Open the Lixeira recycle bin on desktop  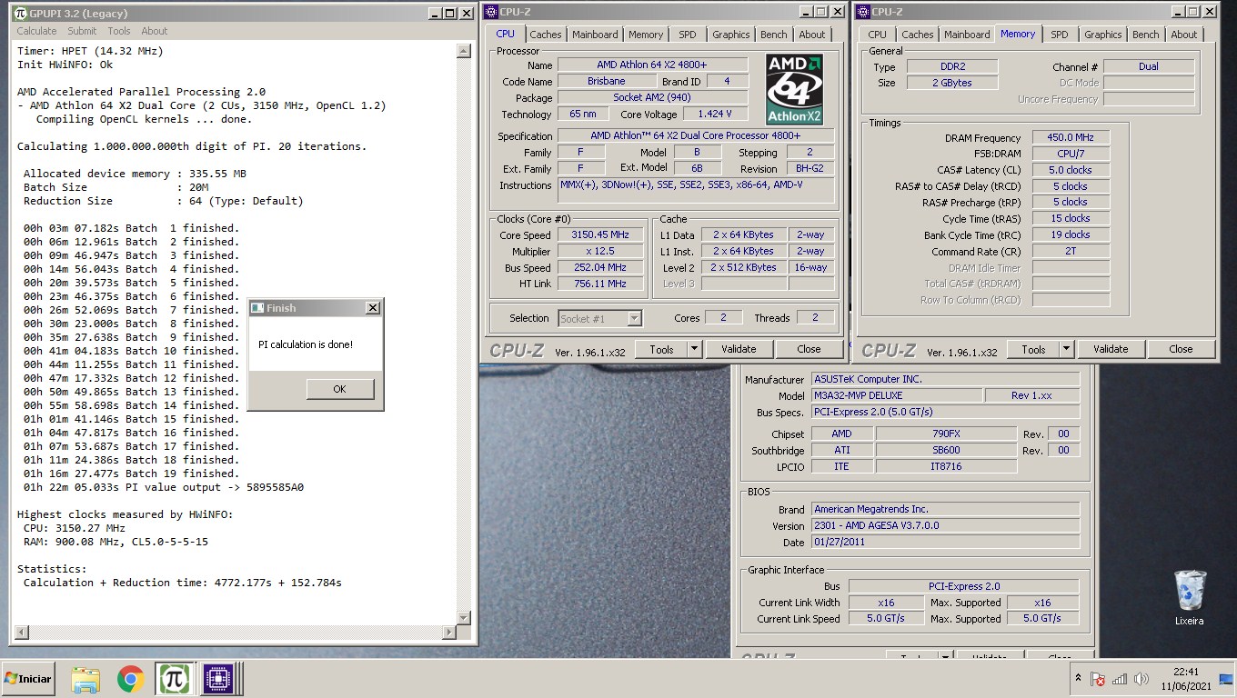(x=1189, y=598)
